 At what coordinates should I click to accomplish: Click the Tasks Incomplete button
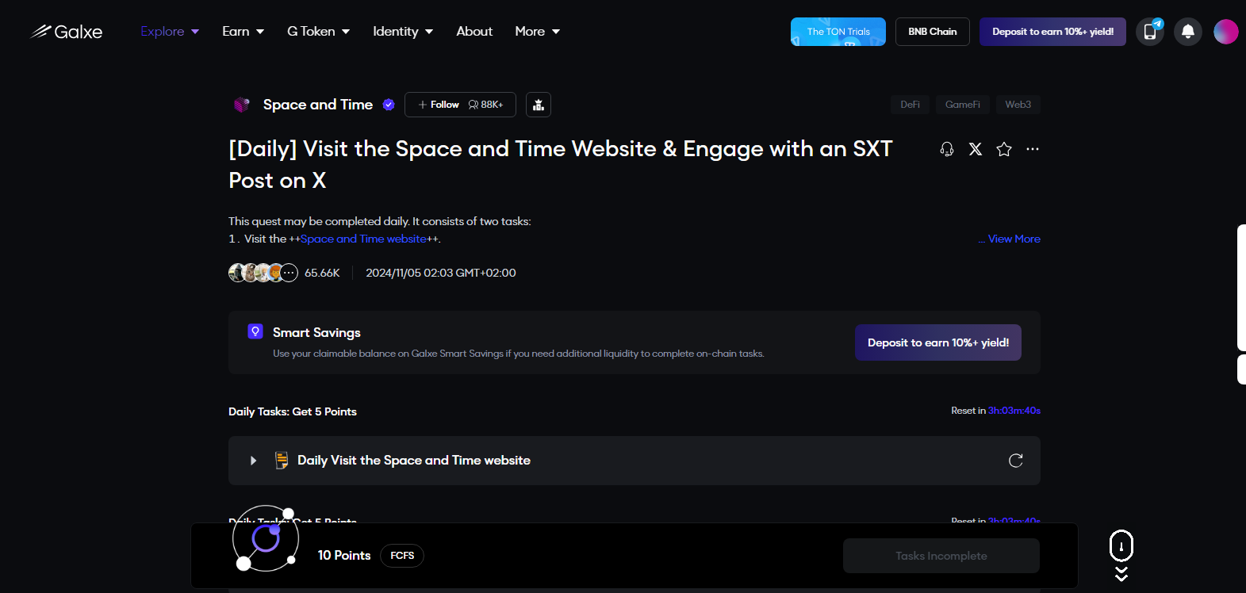941,556
